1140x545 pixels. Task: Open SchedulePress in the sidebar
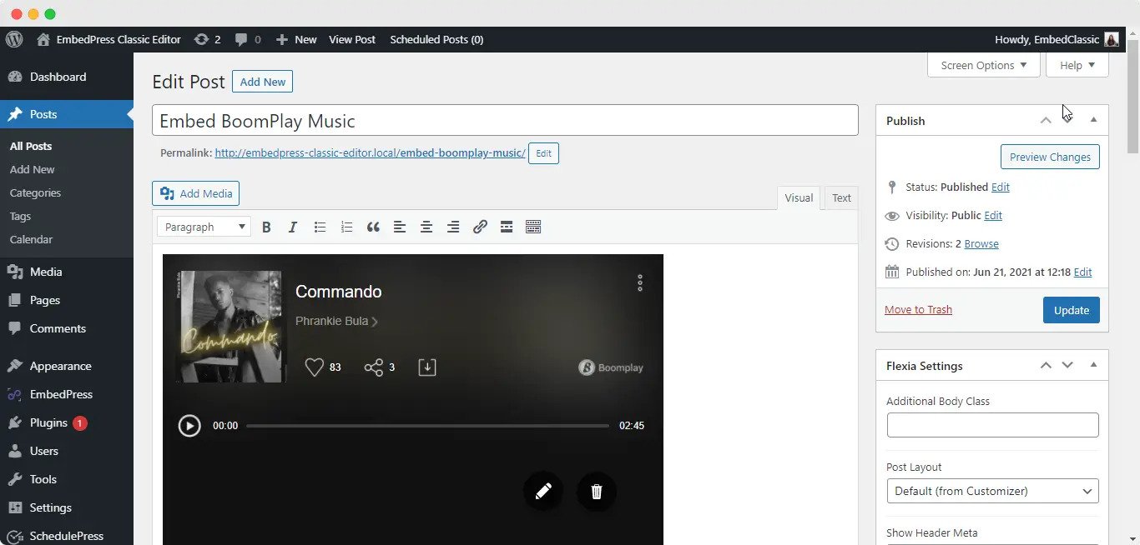pyautogui.click(x=67, y=536)
